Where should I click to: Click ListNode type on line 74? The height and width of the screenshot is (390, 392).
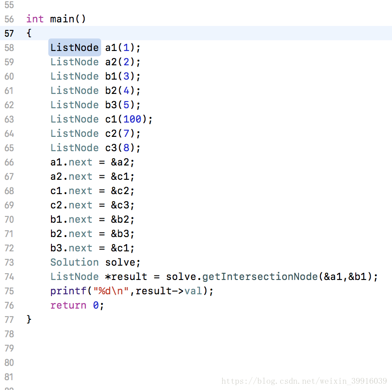coord(74,276)
